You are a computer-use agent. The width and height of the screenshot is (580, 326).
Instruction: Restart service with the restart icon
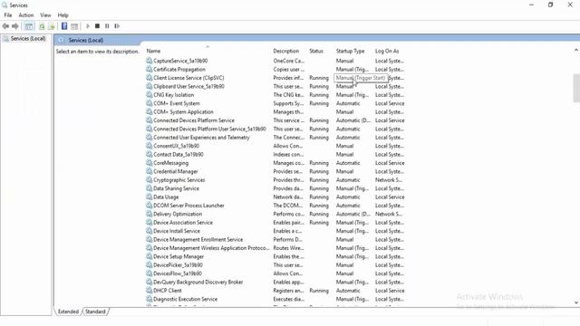click(117, 26)
